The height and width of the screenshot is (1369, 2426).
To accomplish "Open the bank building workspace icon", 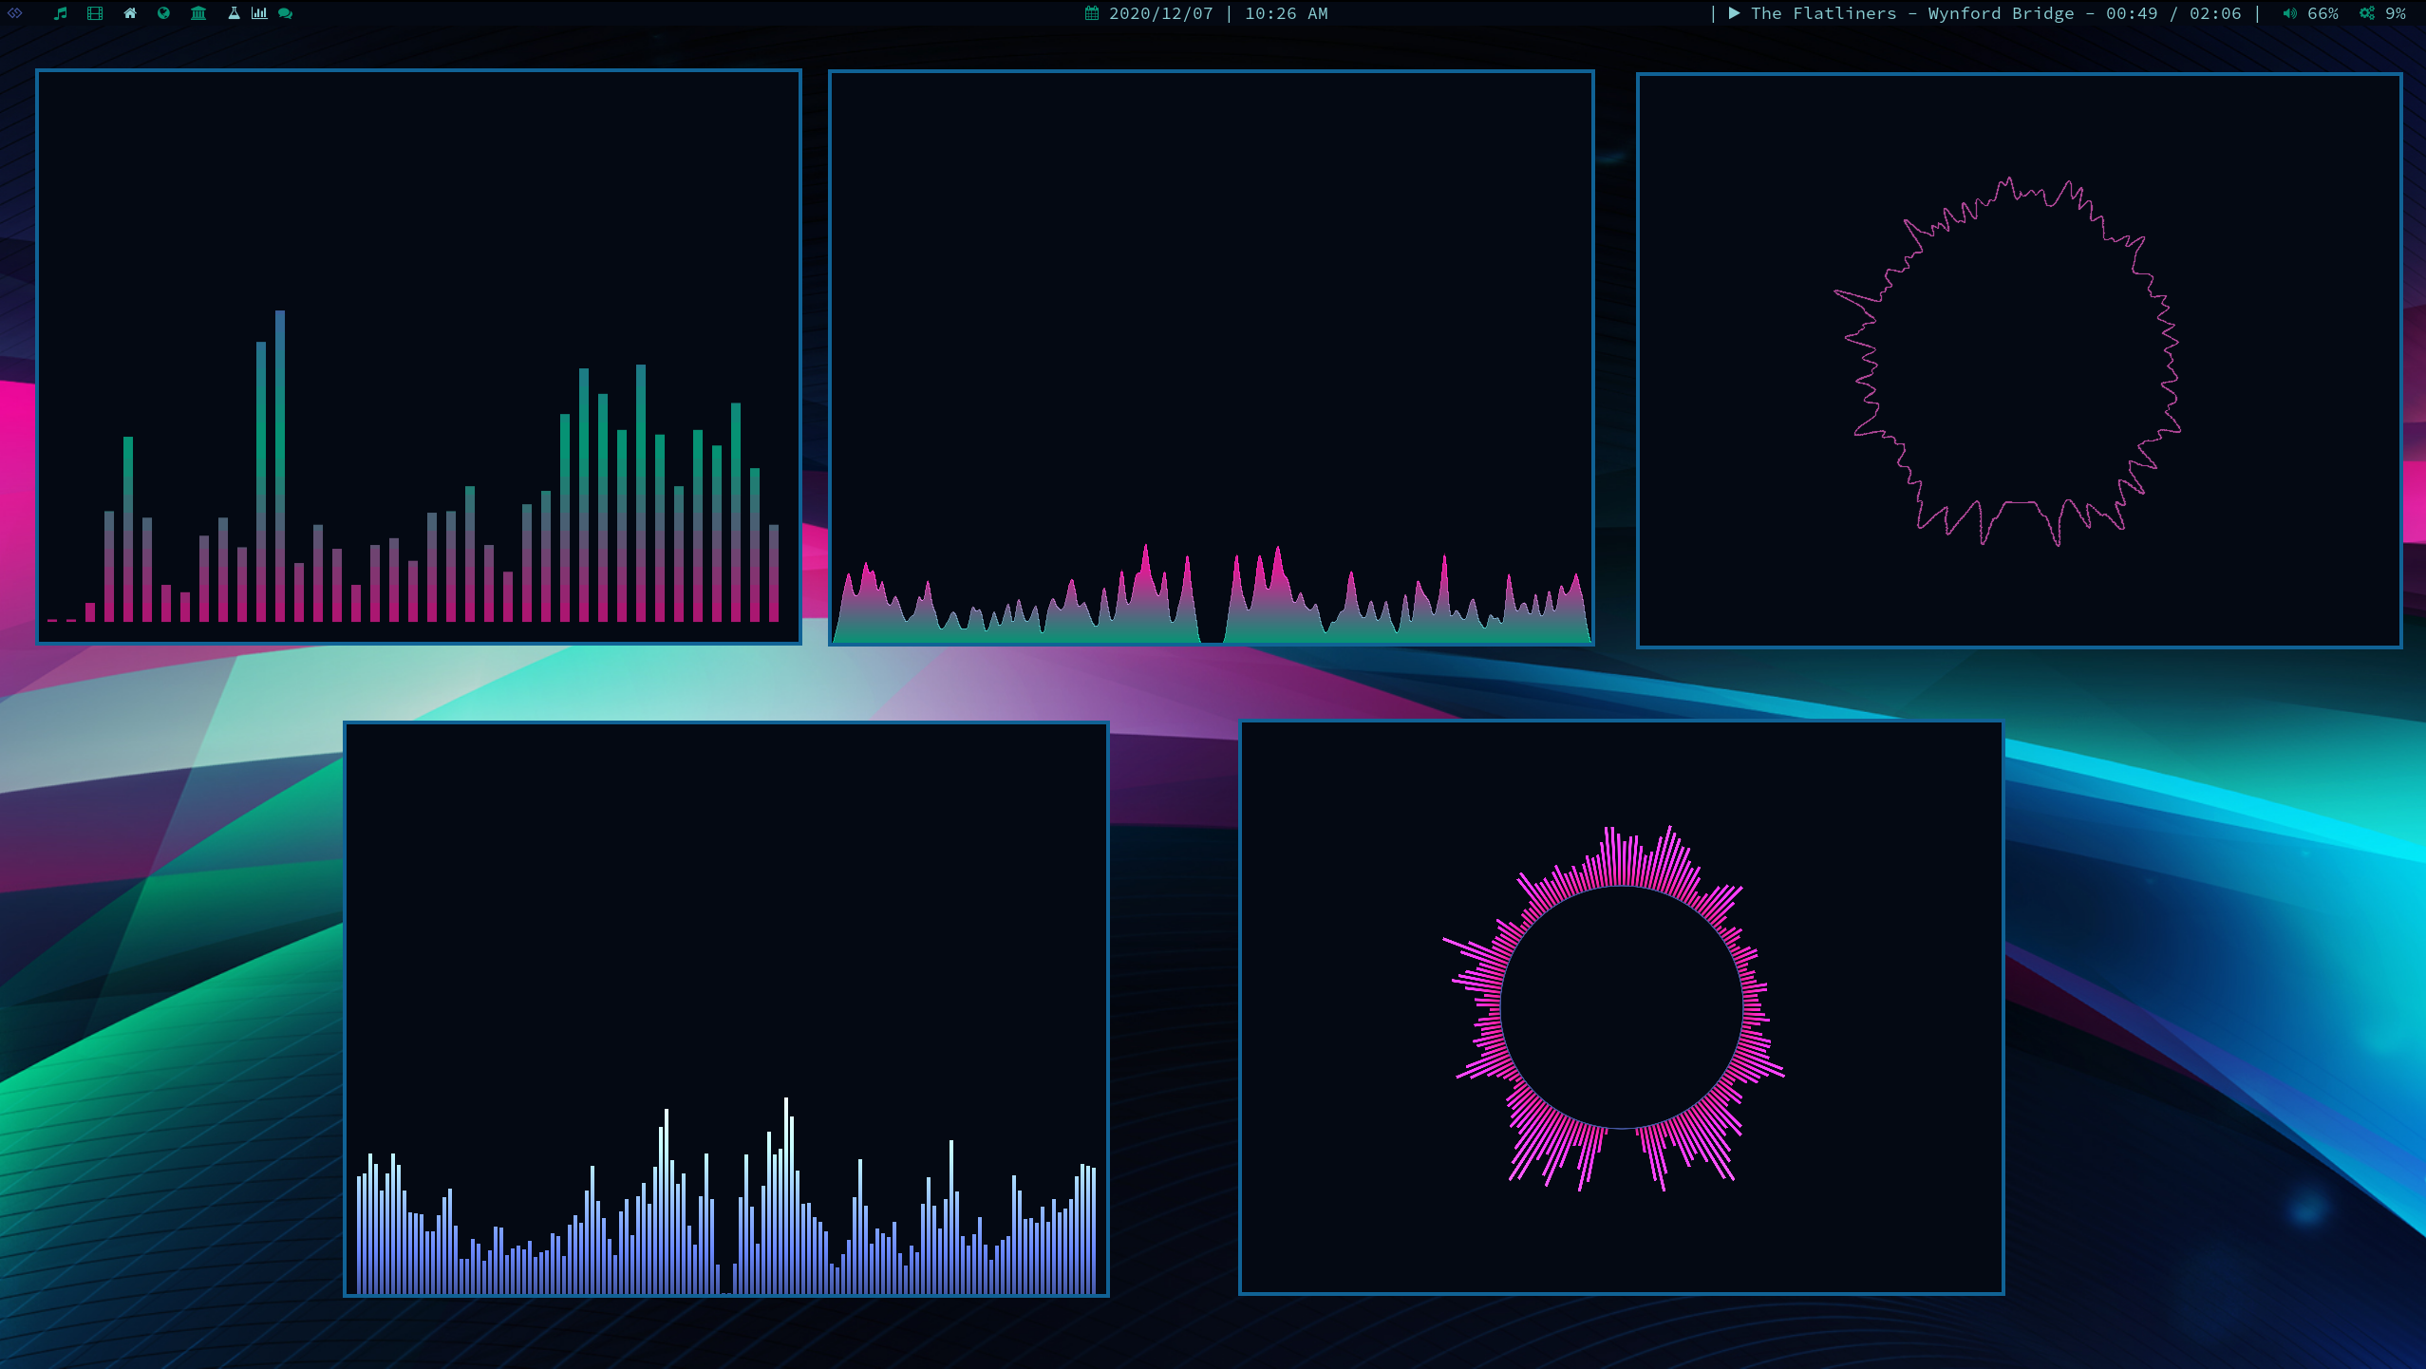I will (198, 13).
